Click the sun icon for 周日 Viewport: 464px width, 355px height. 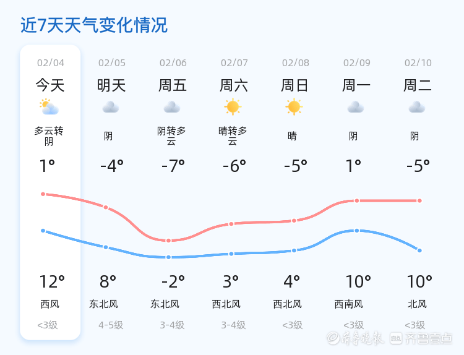click(294, 107)
